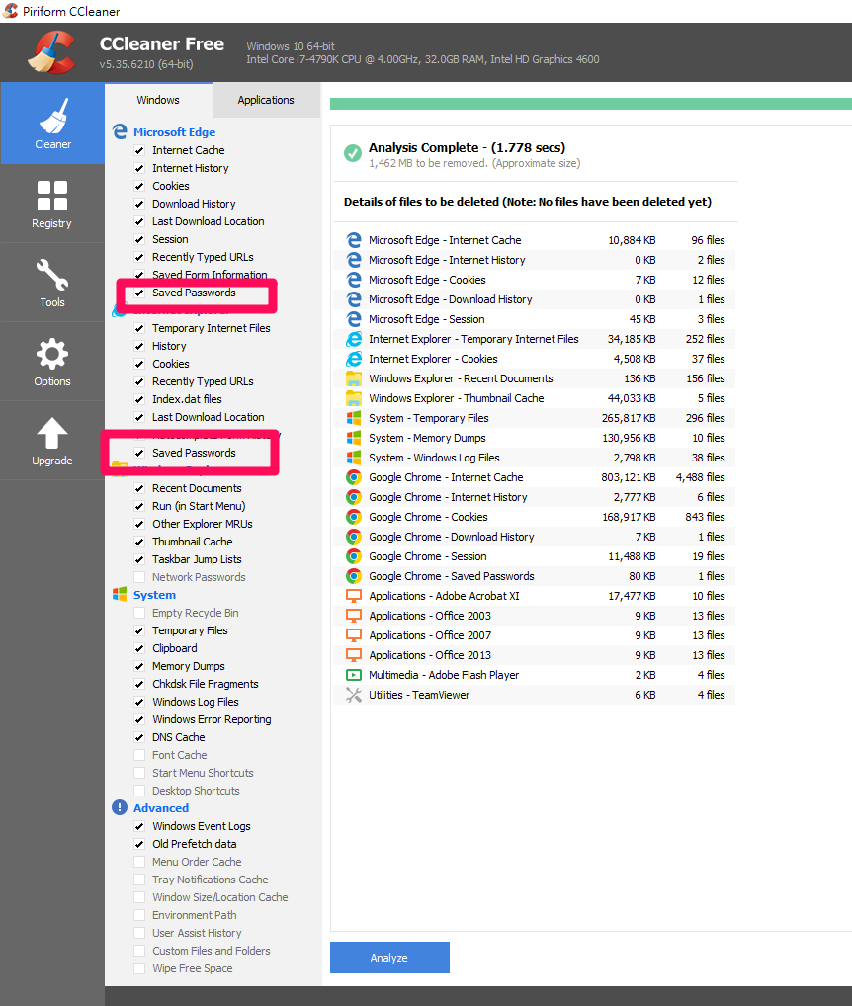Select the Applications - Office 2007 row

coord(535,635)
